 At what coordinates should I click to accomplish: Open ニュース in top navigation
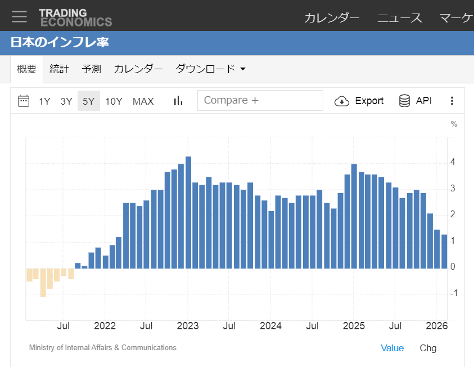point(399,17)
